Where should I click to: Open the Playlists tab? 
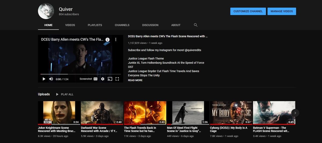click(95, 25)
